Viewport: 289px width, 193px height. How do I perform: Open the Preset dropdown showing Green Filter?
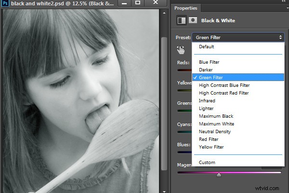(238, 38)
